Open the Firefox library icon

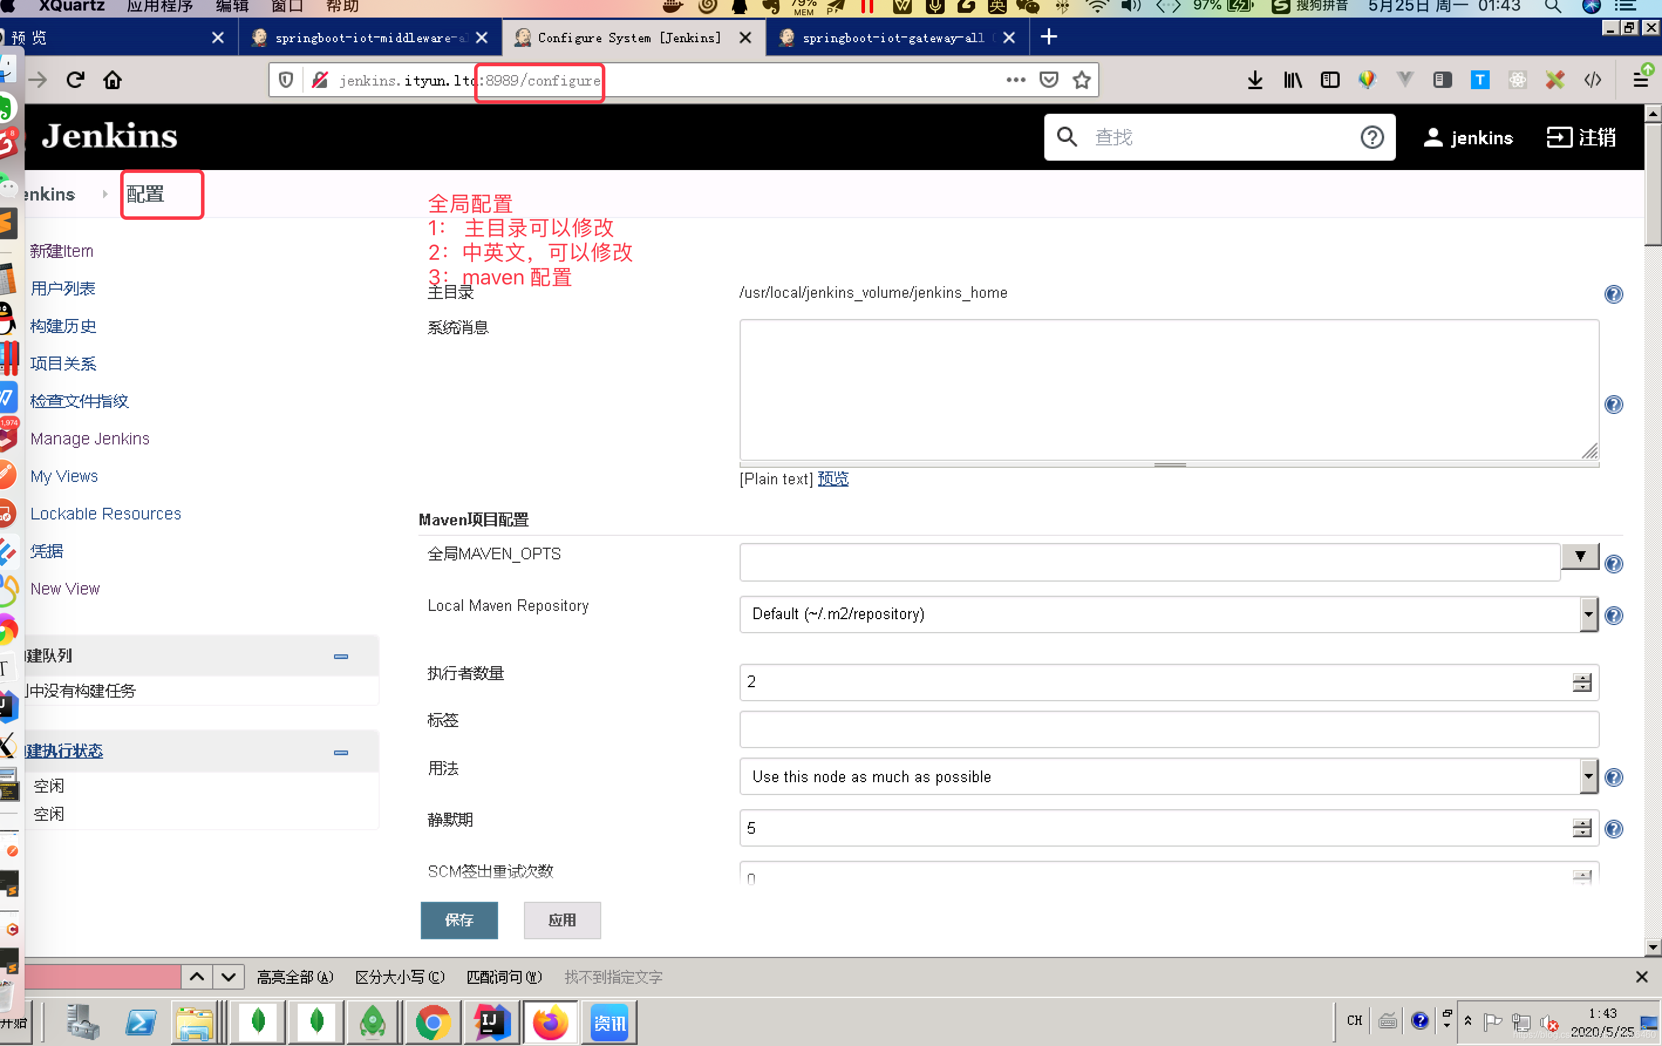1293,80
